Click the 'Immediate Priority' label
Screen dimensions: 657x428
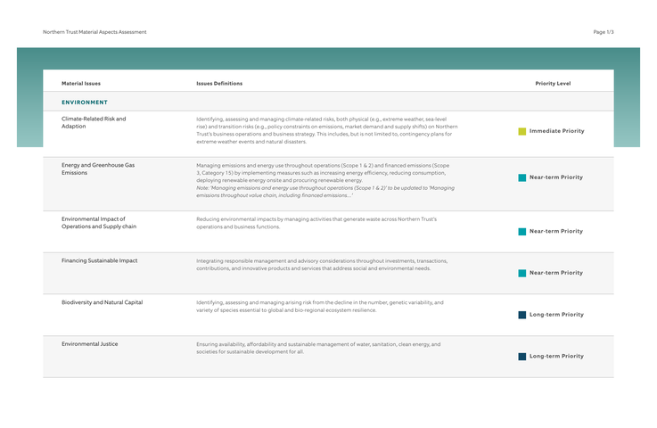(556, 131)
